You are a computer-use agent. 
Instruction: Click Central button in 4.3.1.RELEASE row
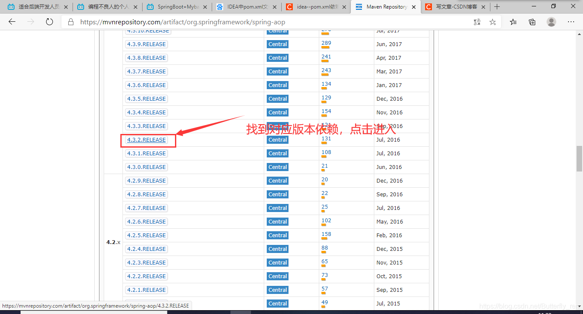coord(278,153)
